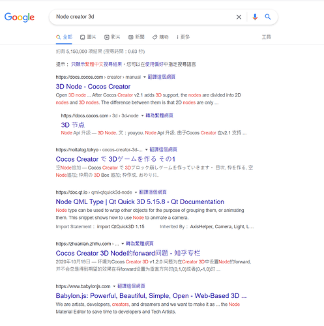Click the https://www.babylonjs.com URL text
The image size is (324, 326).
(83, 286)
